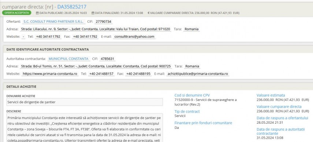Image resolution: width=313 pixels, height=142 pixels.
Task: Select the authority response date 31.05.2024 13:08
Action: (x=270, y=138)
